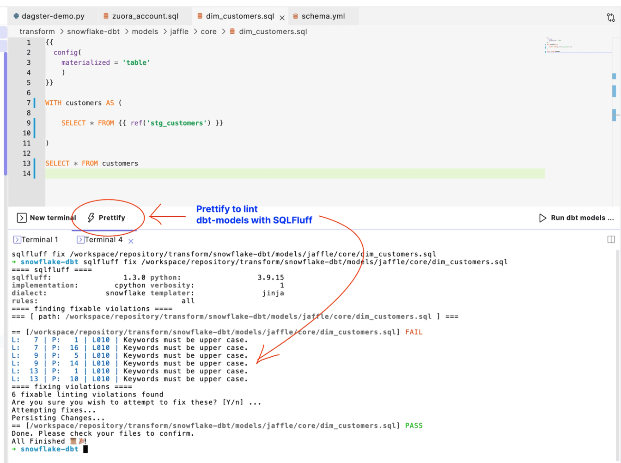The image size is (621, 463).
Task: Click 'jaffle' breadcrumb segment
Action: coord(179,31)
